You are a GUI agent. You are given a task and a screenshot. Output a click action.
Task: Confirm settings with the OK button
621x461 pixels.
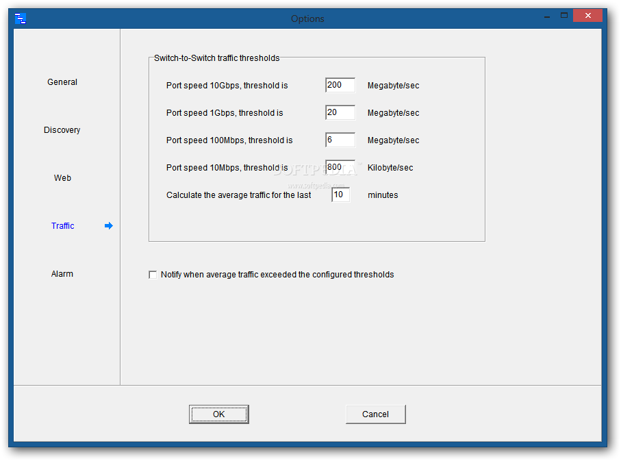tap(219, 414)
